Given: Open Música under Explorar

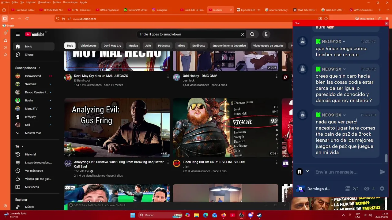Looking at the screenshot, I should point(34,207).
